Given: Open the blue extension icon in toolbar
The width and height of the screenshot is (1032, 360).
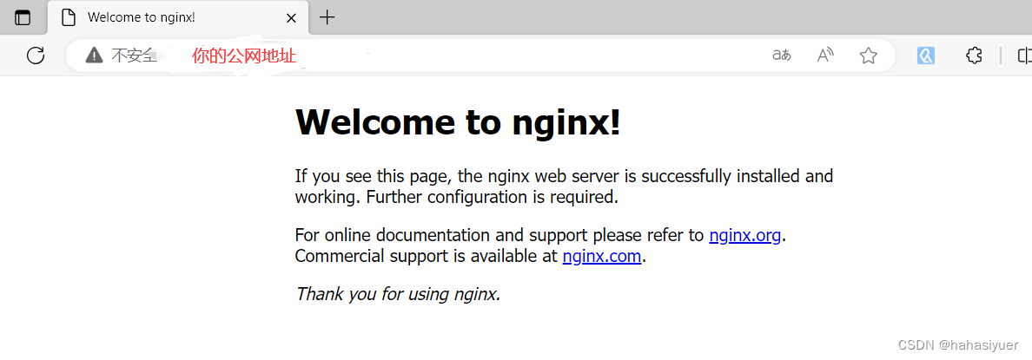Looking at the screenshot, I should click(926, 56).
